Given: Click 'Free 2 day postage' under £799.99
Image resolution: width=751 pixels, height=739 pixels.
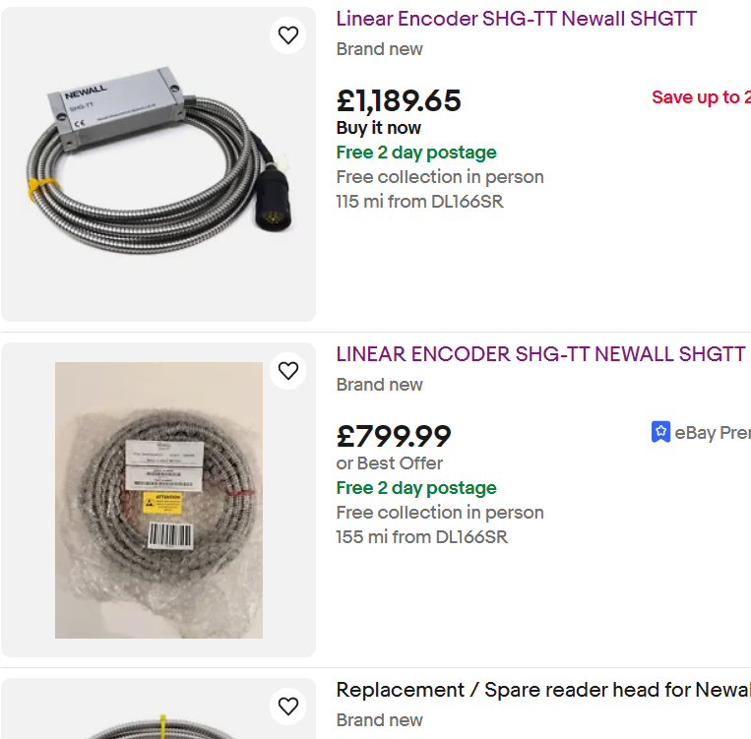Looking at the screenshot, I should 416,488.
